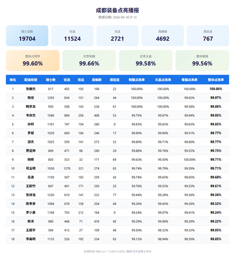
Task: Click overall rate 99.32% cell
Action: click(x=216, y=204)
